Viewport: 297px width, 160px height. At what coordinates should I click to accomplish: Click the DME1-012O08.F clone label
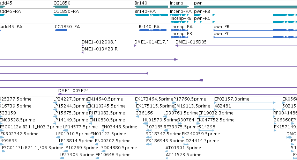tap(99, 42)
